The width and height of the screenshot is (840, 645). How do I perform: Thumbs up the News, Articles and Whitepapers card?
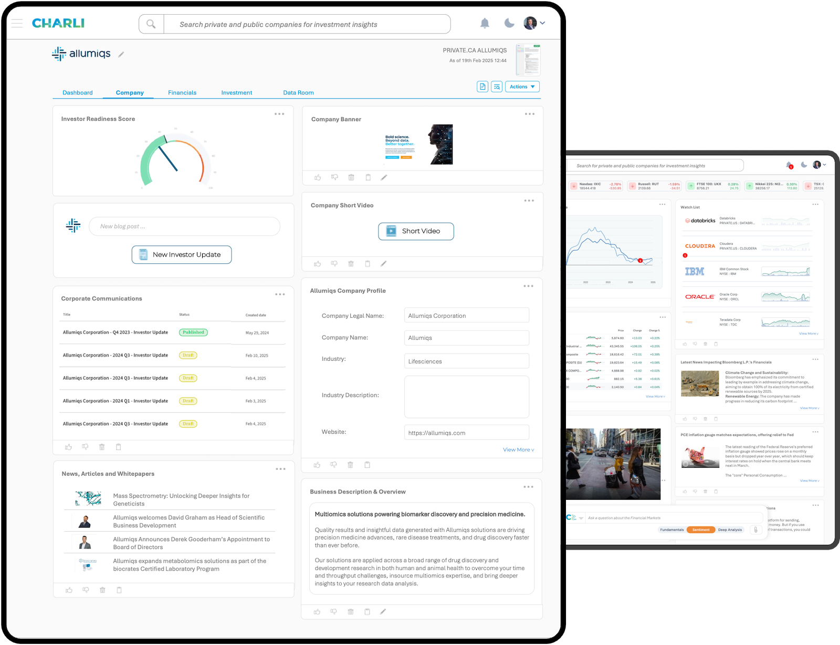(69, 590)
